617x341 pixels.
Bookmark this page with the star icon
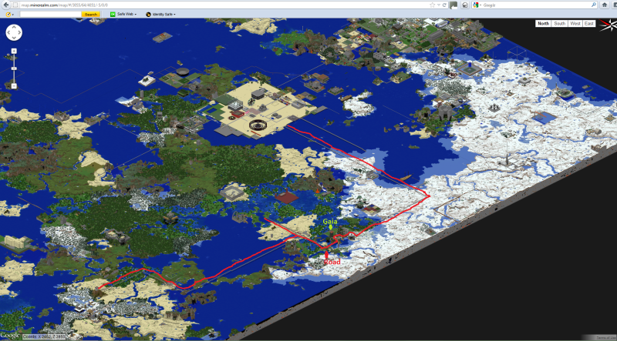(x=433, y=5)
